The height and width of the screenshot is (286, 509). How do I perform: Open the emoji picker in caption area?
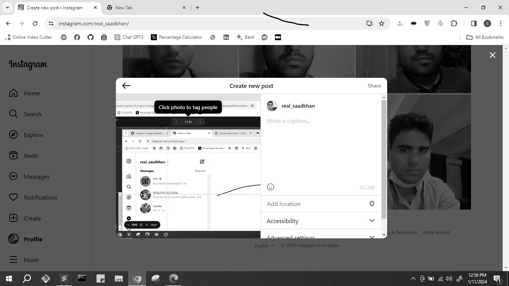pyautogui.click(x=271, y=187)
